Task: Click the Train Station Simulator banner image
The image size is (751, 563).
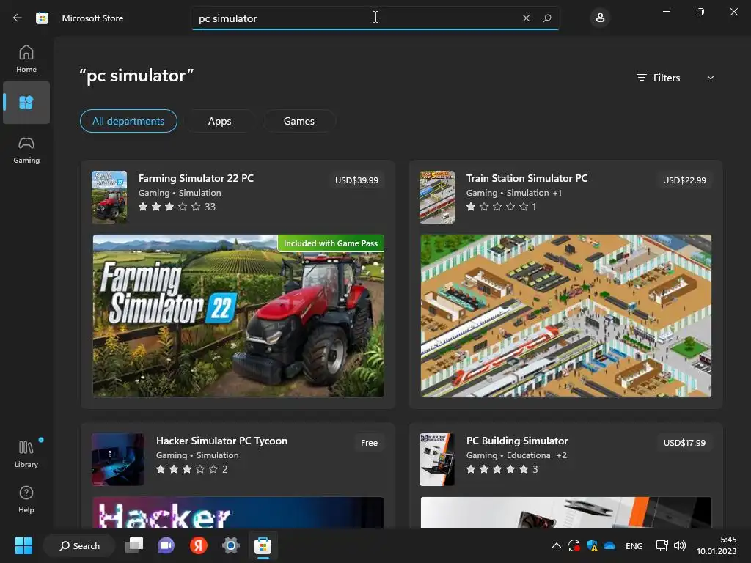Action: pyautogui.click(x=566, y=315)
